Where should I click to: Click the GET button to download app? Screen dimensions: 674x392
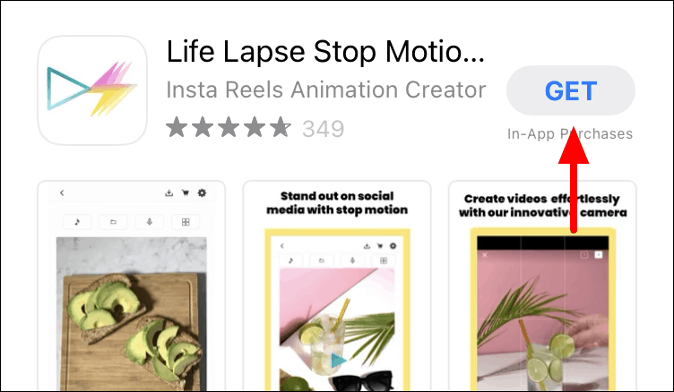(x=570, y=90)
